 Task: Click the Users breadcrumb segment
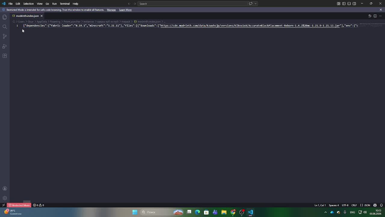click(x=21, y=22)
